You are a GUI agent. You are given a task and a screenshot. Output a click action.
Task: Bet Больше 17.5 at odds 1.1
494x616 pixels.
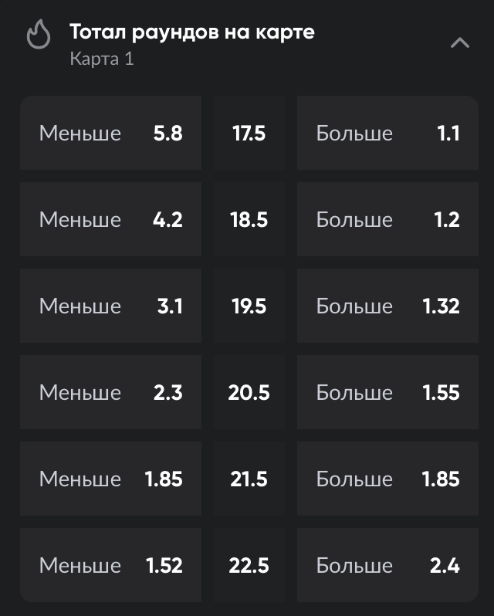click(x=387, y=134)
